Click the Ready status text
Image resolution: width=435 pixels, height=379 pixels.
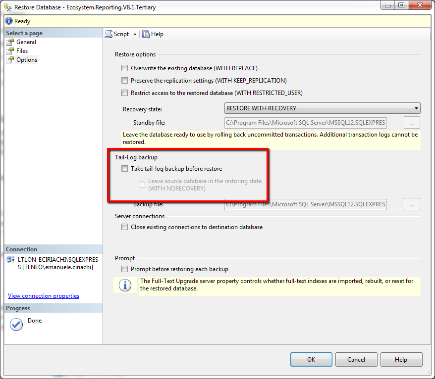(22, 21)
